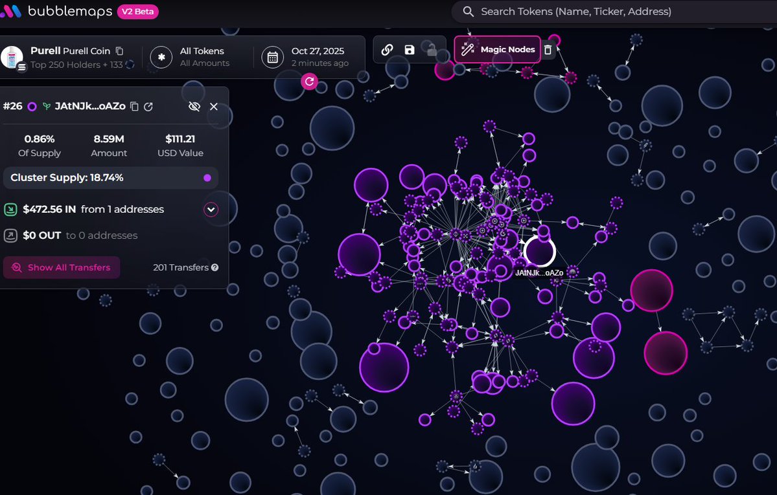
Task: Copy the JAtNJk...oAZo wallet address
Action: (x=135, y=106)
